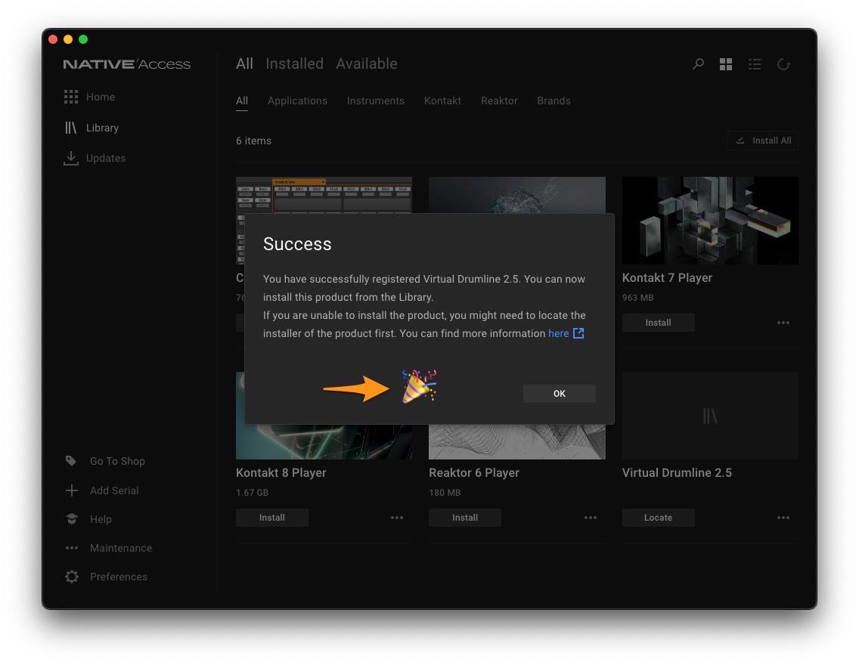The width and height of the screenshot is (859, 665).
Task: Open Preferences label in sidebar
Action: pyautogui.click(x=118, y=577)
